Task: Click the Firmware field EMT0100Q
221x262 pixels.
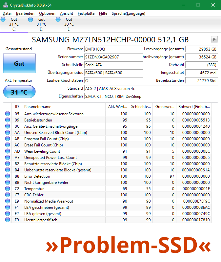Action: point(114,49)
